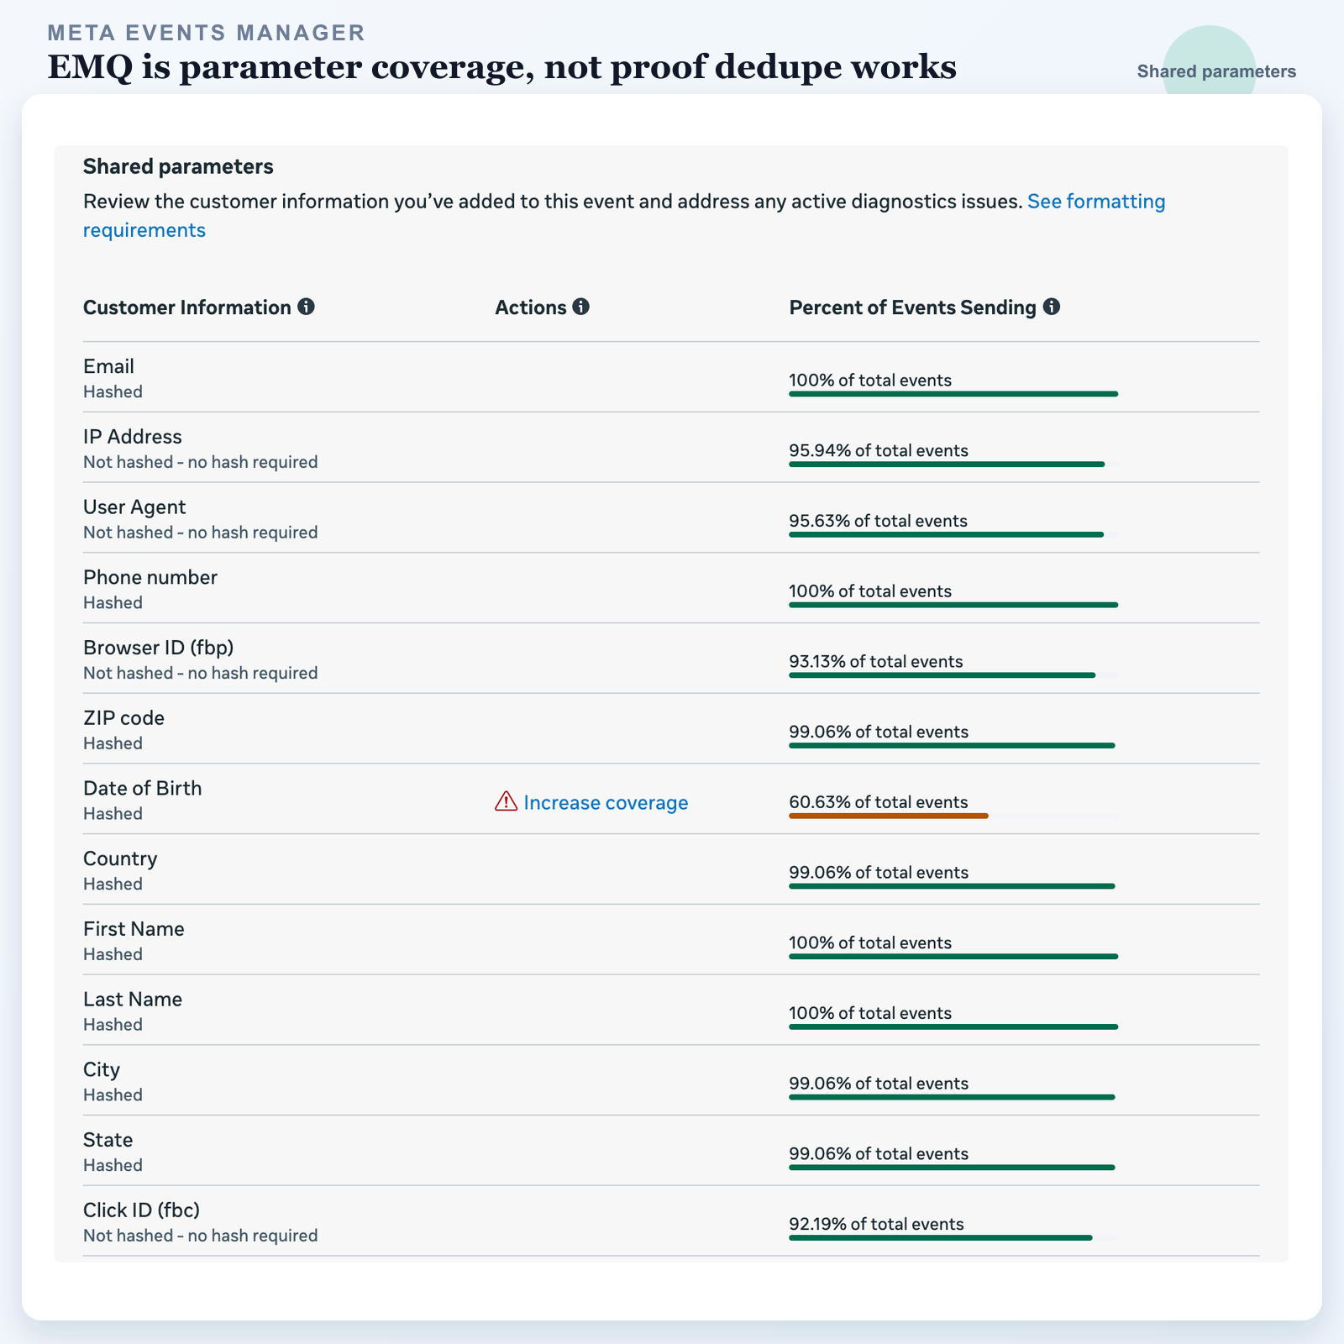Click the Shared parameters section heading

pyautogui.click(x=178, y=166)
